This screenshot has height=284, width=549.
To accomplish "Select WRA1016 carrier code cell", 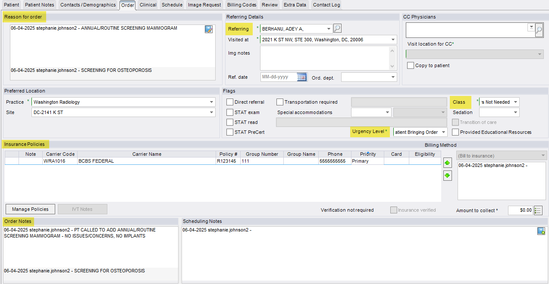I will (60, 161).
